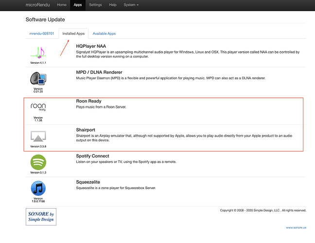
Task: Click the Version 3.3.8 label
Action: point(38,146)
